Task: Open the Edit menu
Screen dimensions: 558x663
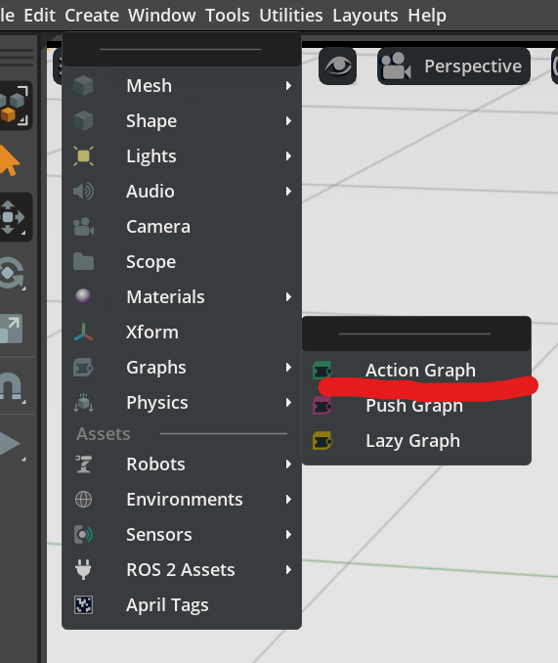Action: point(39,16)
